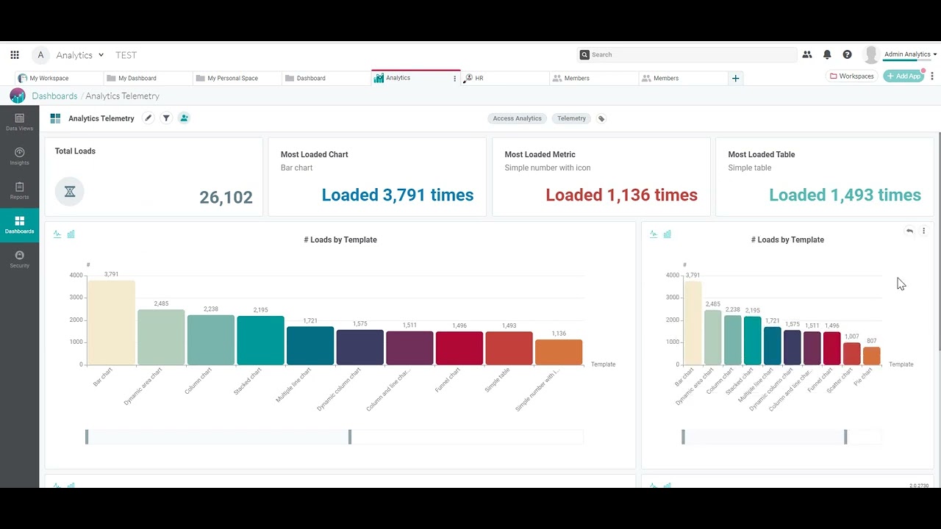Screen dimensions: 941x529
Task: Select Dashboards in the sidebar
Action: tap(19, 226)
